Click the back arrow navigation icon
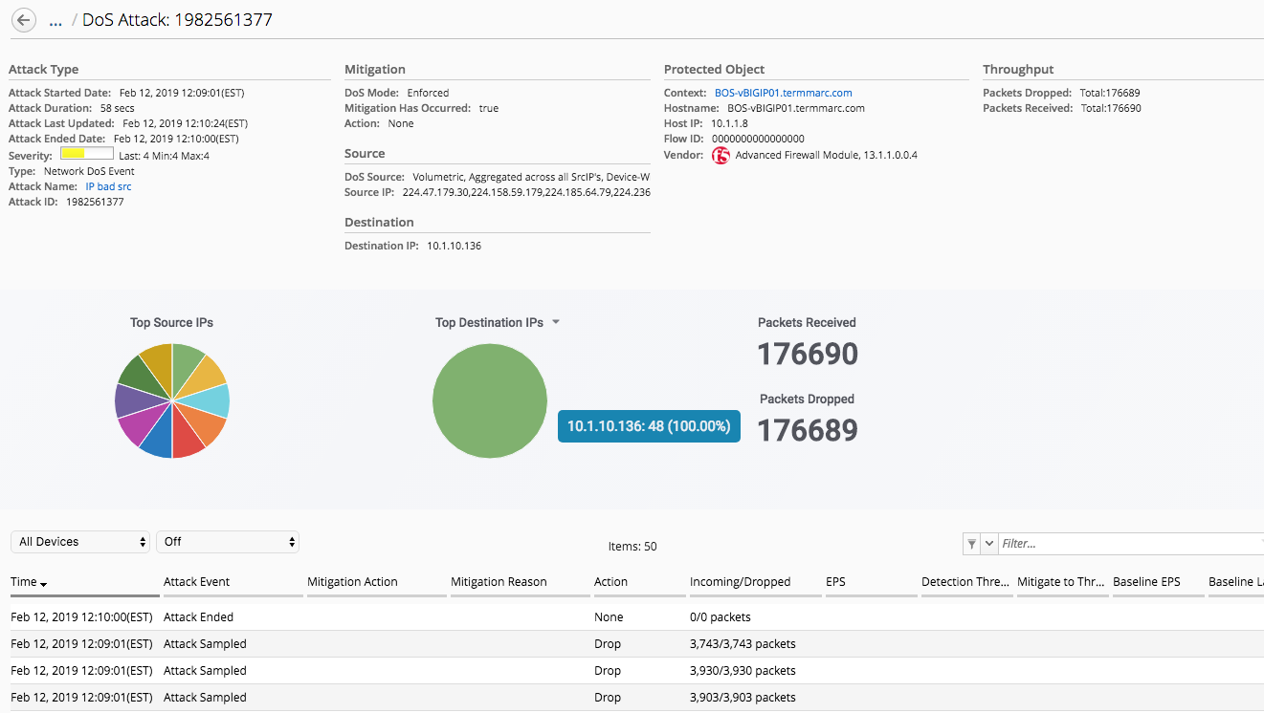The width and height of the screenshot is (1264, 713). (x=23, y=19)
